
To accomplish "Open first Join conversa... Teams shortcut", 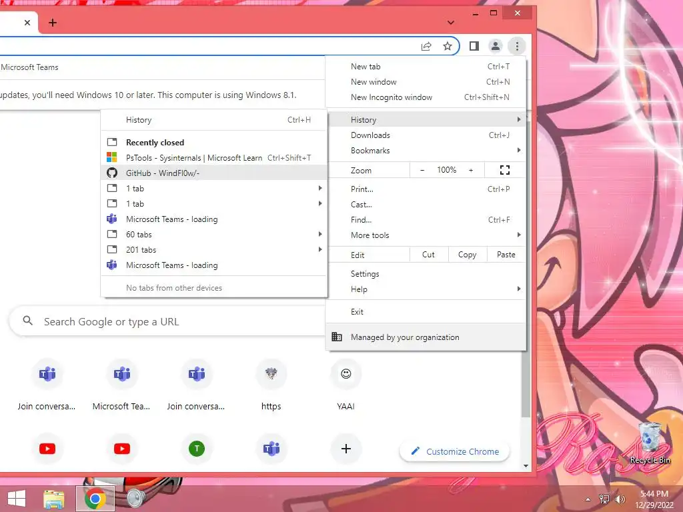I will pyautogui.click(x=47, y=385).
